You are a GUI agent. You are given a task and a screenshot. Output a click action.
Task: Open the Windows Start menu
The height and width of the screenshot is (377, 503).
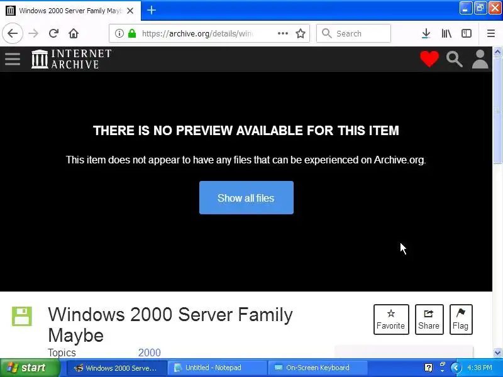click(x=30, y=368)
